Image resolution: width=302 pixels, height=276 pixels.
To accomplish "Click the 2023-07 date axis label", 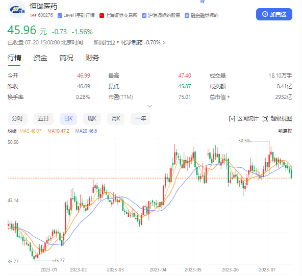I will pos(267,270).
